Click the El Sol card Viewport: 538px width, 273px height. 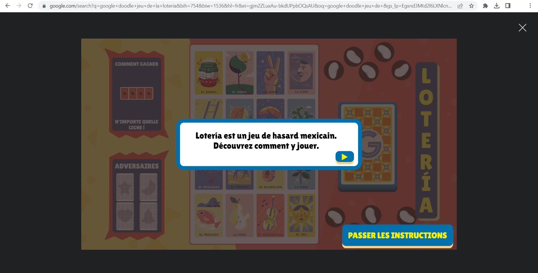pos(301,216)
